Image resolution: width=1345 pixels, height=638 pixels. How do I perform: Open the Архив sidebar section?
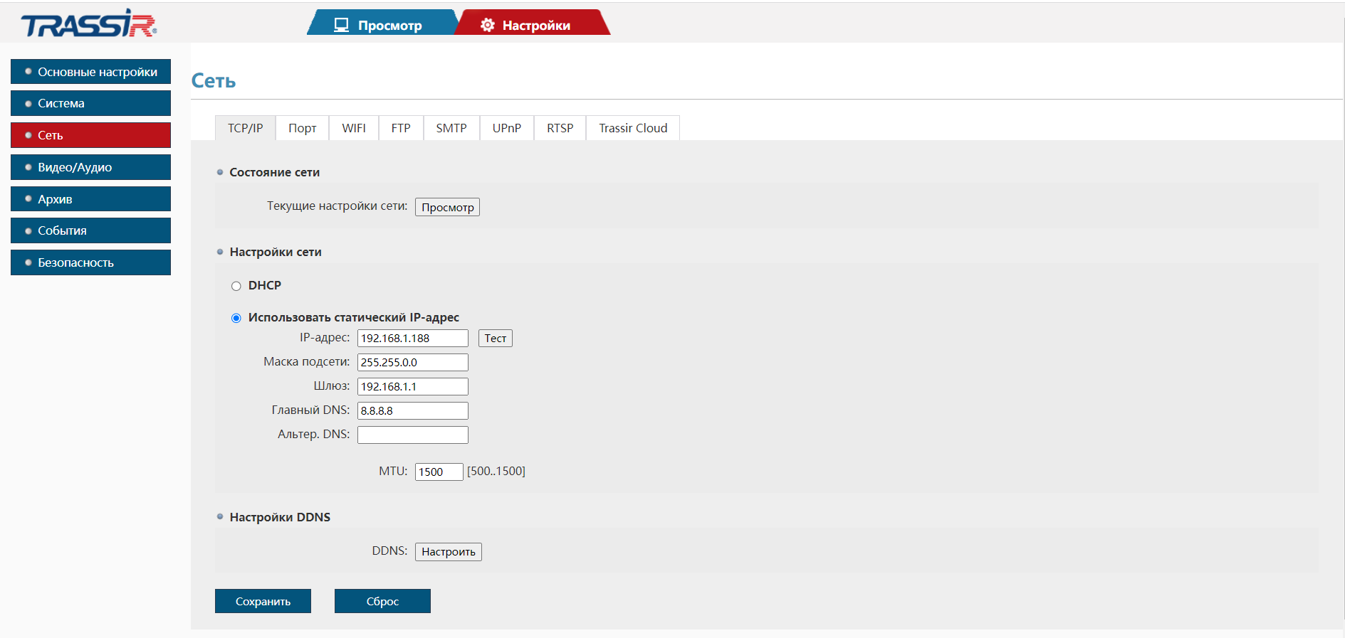pyautogui.click(x=90, y=199)
